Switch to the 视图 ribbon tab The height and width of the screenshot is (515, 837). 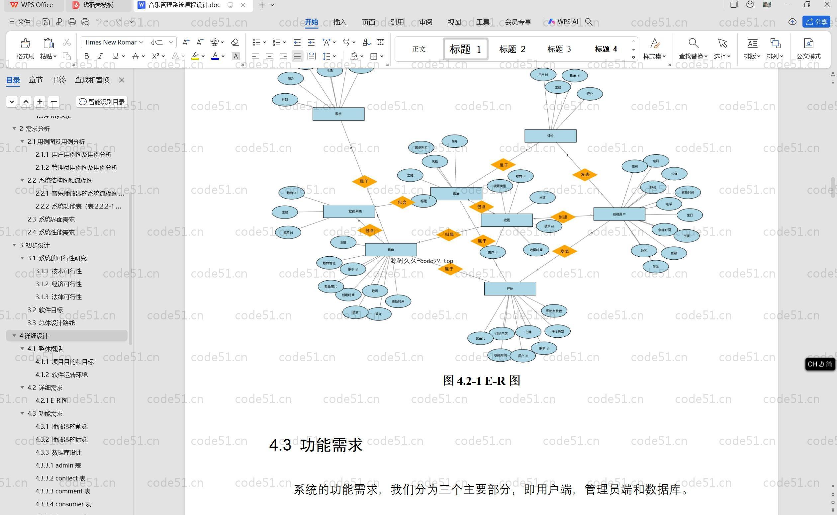tap(454, 22)
